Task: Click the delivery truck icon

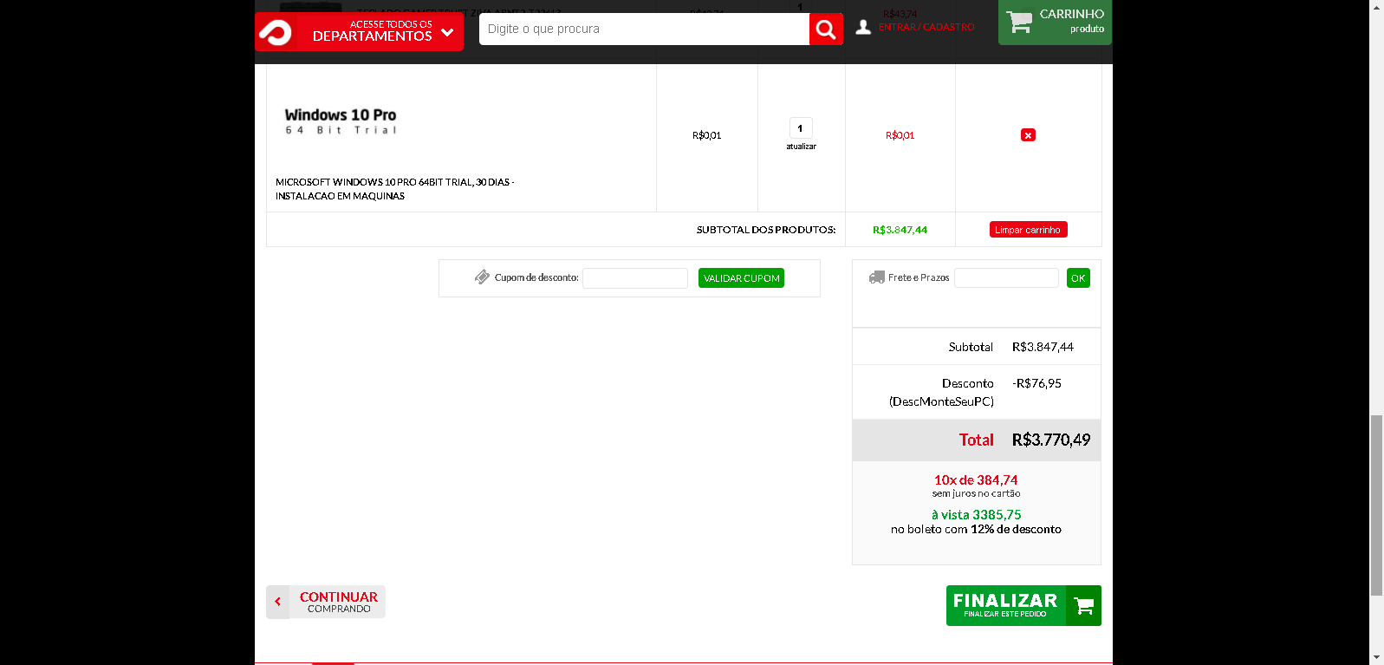Action: 877,277
